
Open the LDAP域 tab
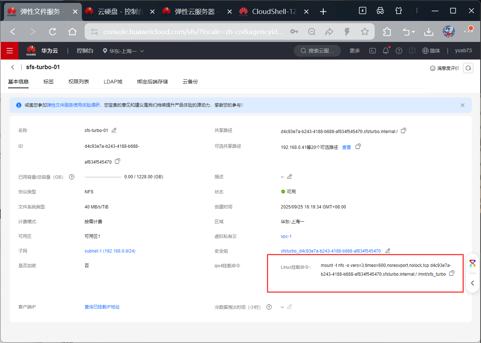coord(113,82)
